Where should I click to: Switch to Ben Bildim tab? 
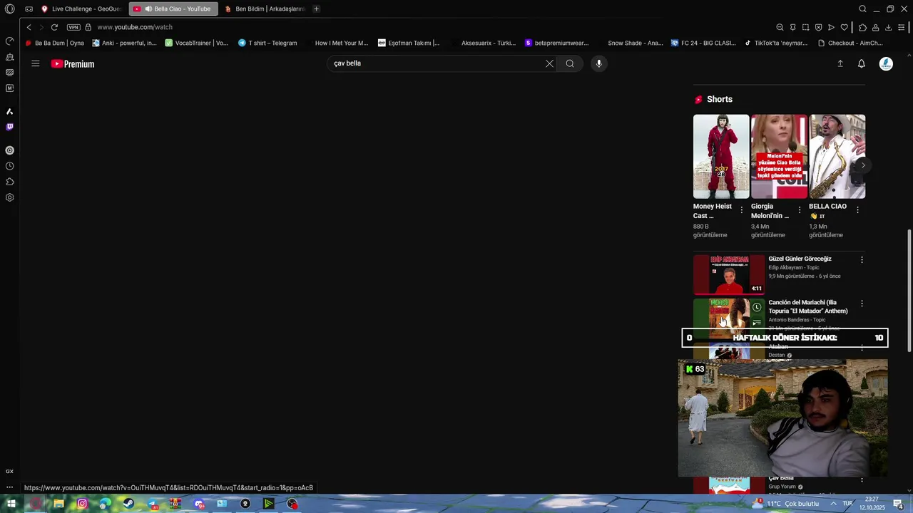pyautogui.click(x=265, y=9)
